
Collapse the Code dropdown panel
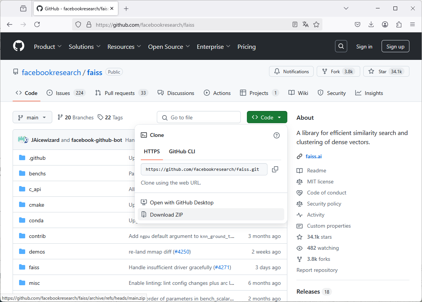point(267,117)
